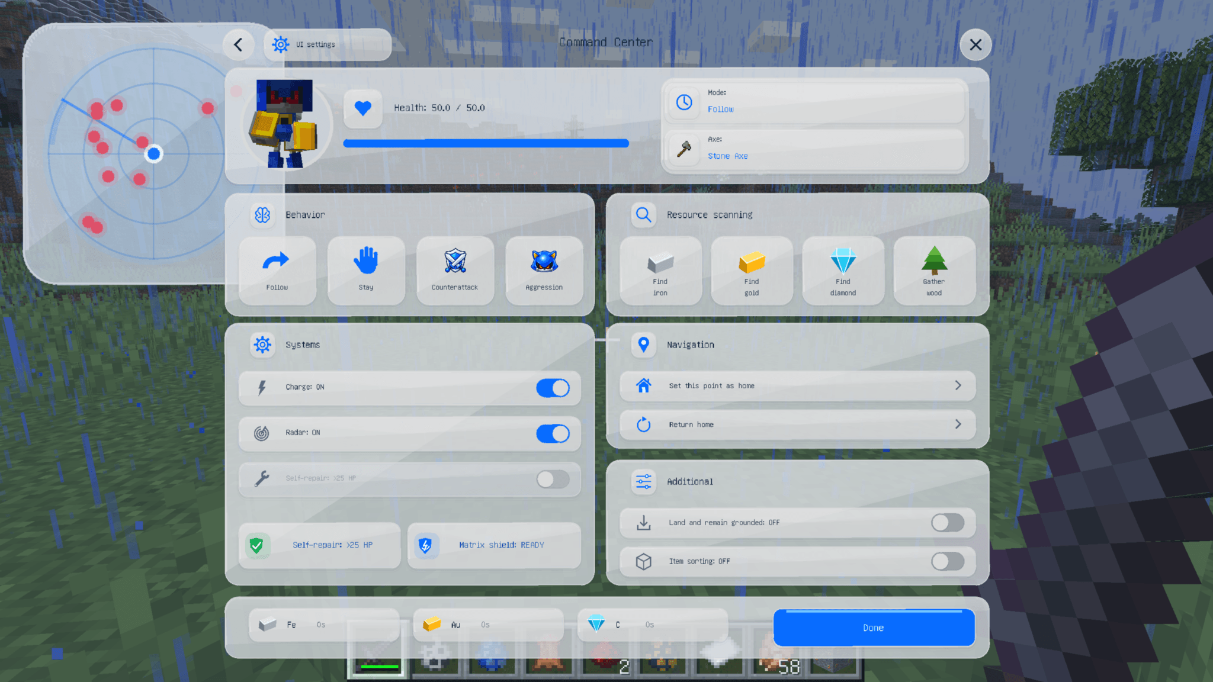This screenshot has width=1213, height=682.
Task: Start the Find gold scan
Action: pos(752,271)
